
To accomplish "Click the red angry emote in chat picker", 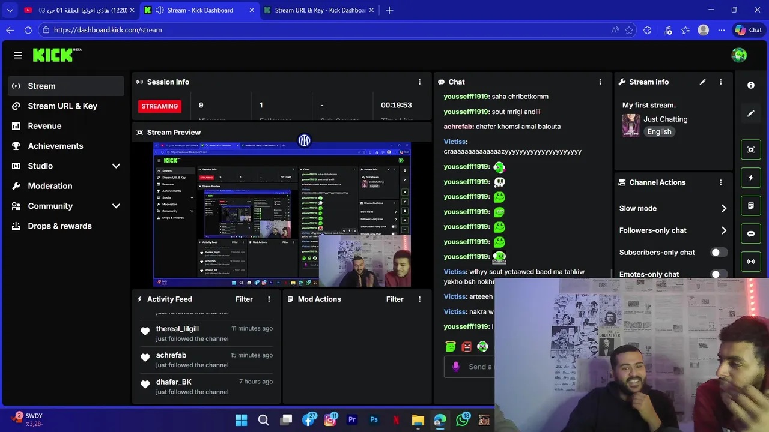I will tap(467, 346).
